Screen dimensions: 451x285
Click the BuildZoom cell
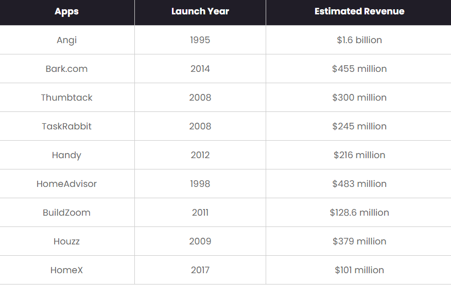(x=66, y=213)
